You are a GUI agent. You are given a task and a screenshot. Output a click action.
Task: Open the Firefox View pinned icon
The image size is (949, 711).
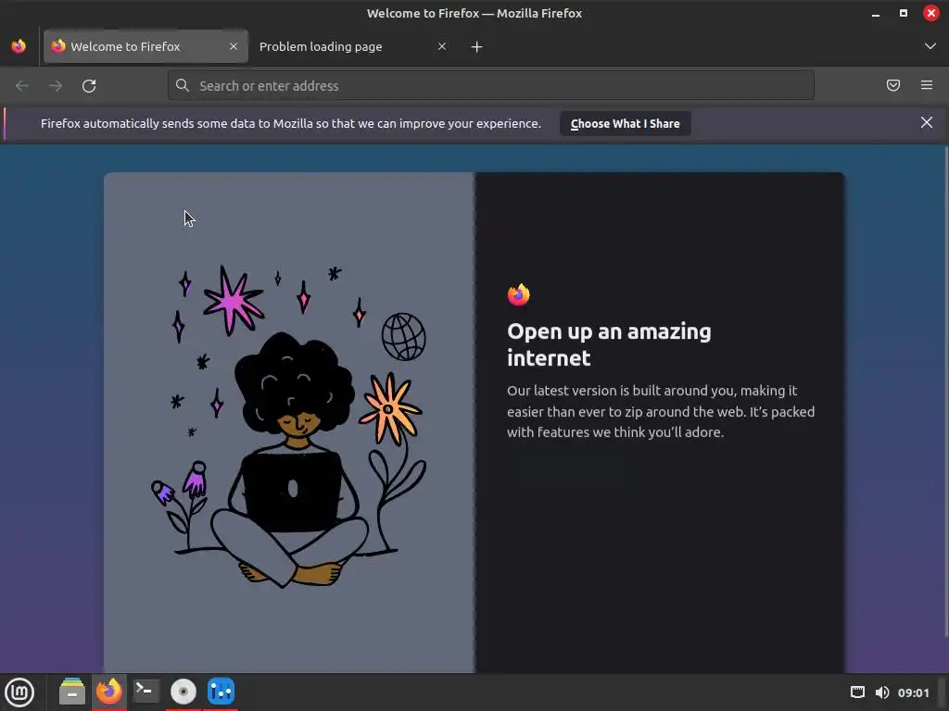coord(19,46)
